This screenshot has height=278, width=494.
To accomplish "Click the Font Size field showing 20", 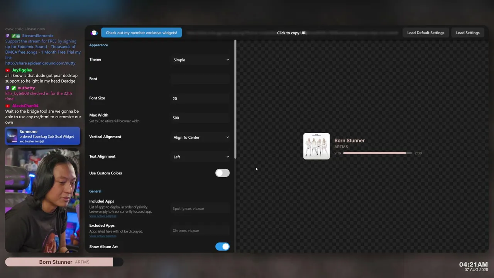I will pos(201,98).
